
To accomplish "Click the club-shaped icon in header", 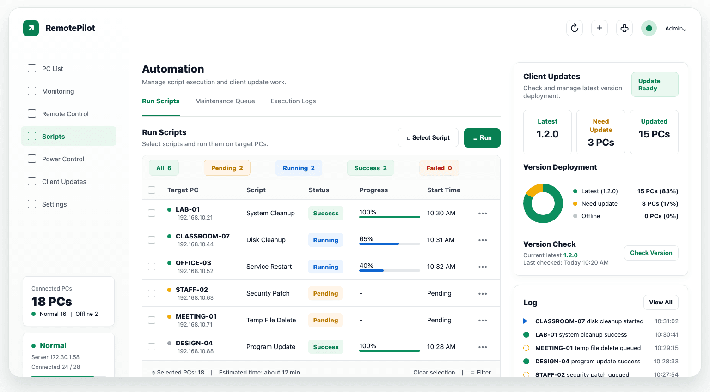I will coord(624,28).
